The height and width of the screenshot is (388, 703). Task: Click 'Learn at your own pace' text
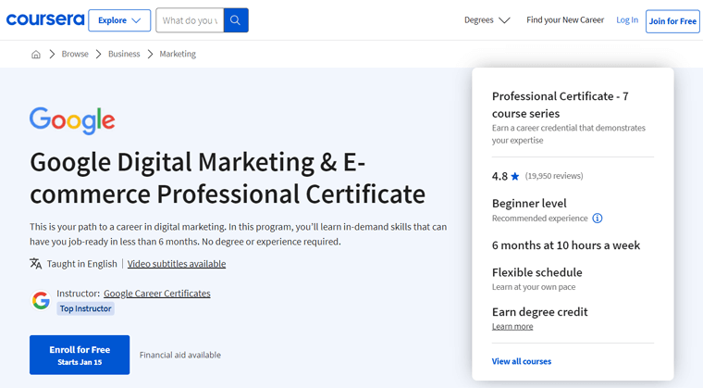pos(534,287)
